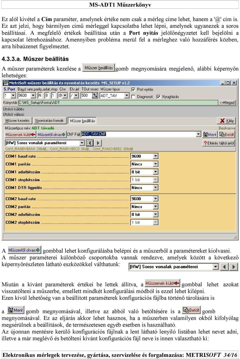Toggle Diagnoszt. checkbox
Viewport: 240px width, 359px height.
(133, 96)
